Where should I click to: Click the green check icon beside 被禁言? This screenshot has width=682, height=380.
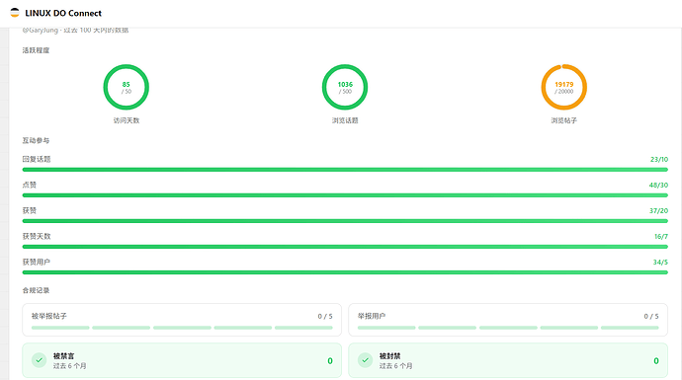[x=40, y=360]
